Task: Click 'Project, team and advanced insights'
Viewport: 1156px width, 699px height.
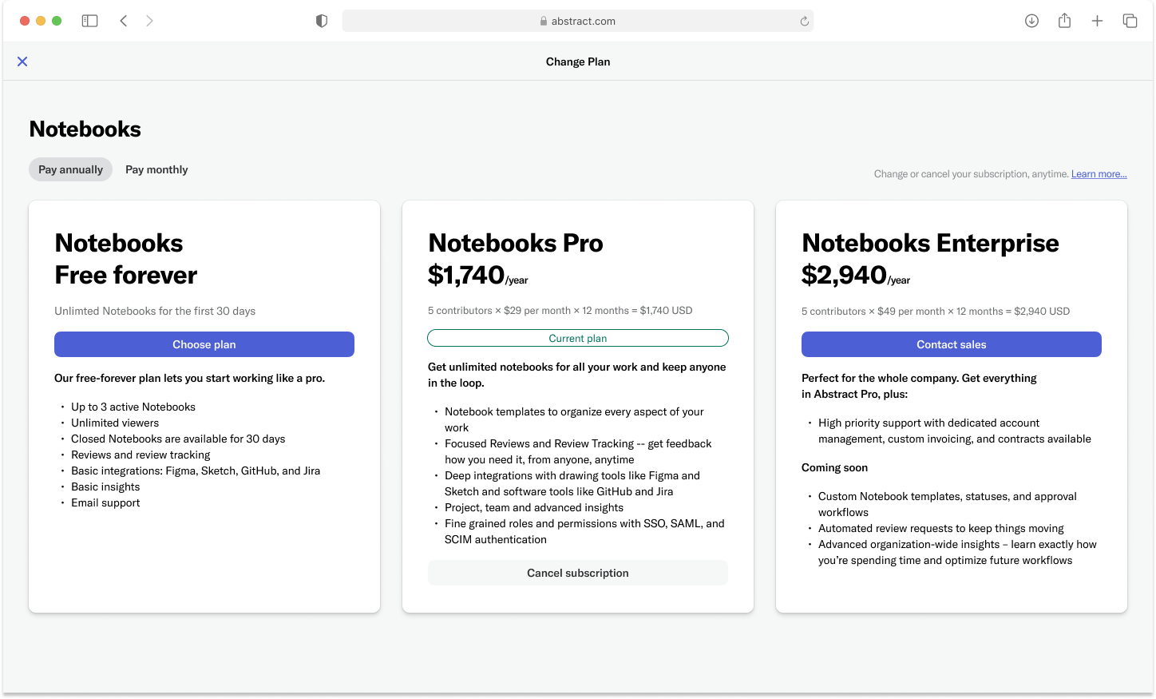Action: (534, 507)
